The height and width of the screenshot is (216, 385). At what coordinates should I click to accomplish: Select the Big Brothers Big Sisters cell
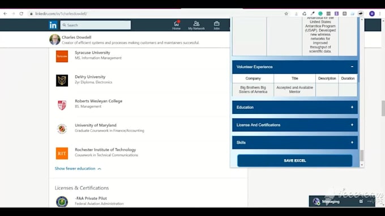(253, 90)
